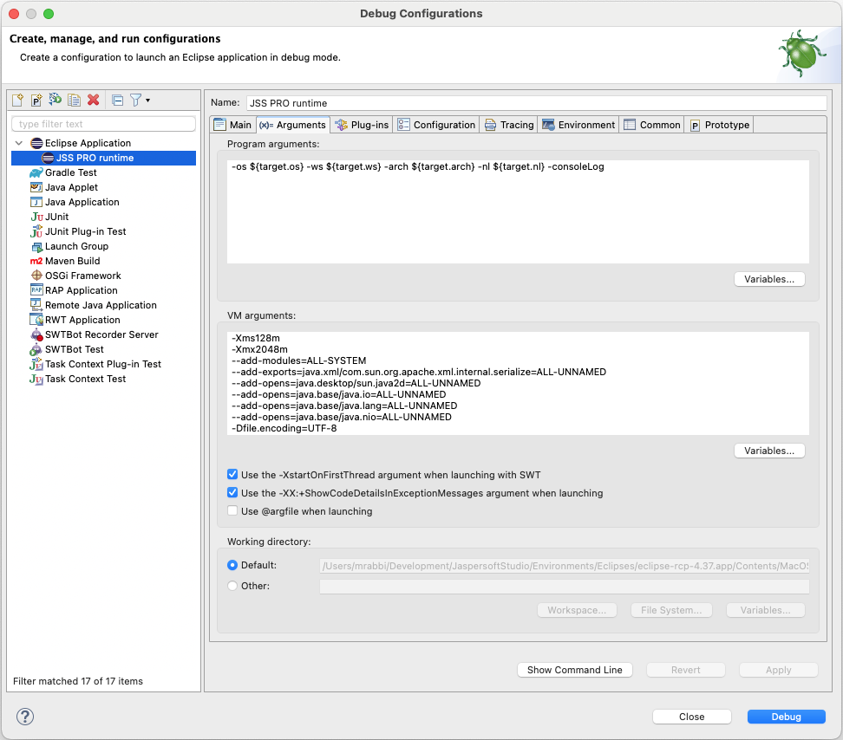
Task: Open the Configuration tab
Action: tap(436, 125)
